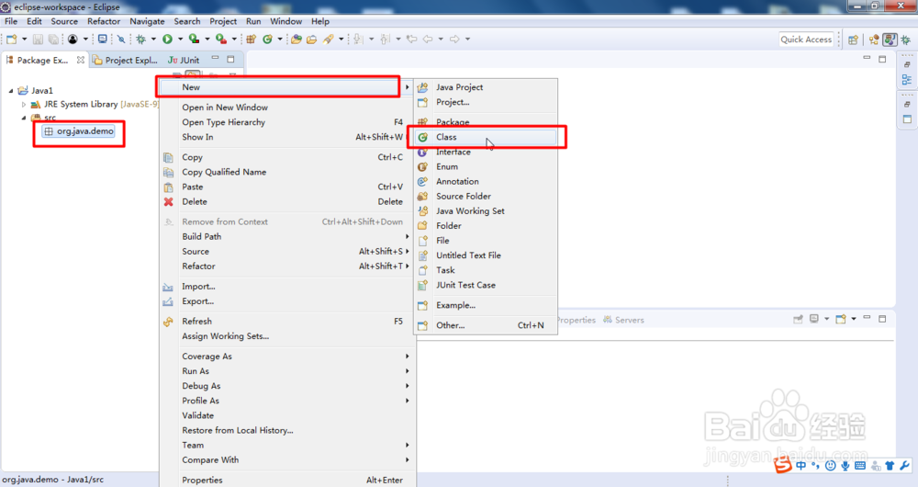
Task: Click the Debug bug toolbar icon
Action: (x=140, y=40)
